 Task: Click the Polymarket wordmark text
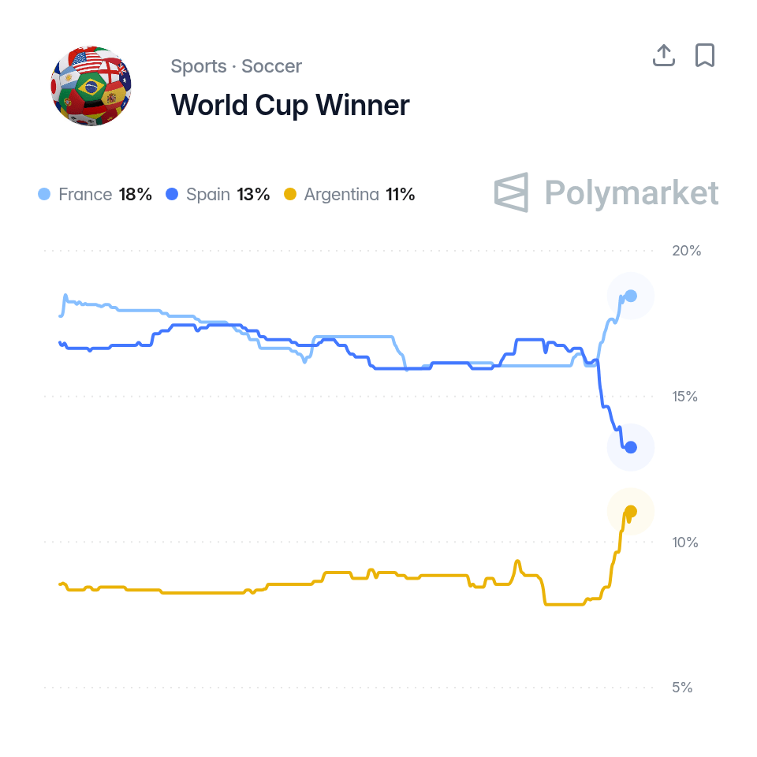[x=632, y=192]
